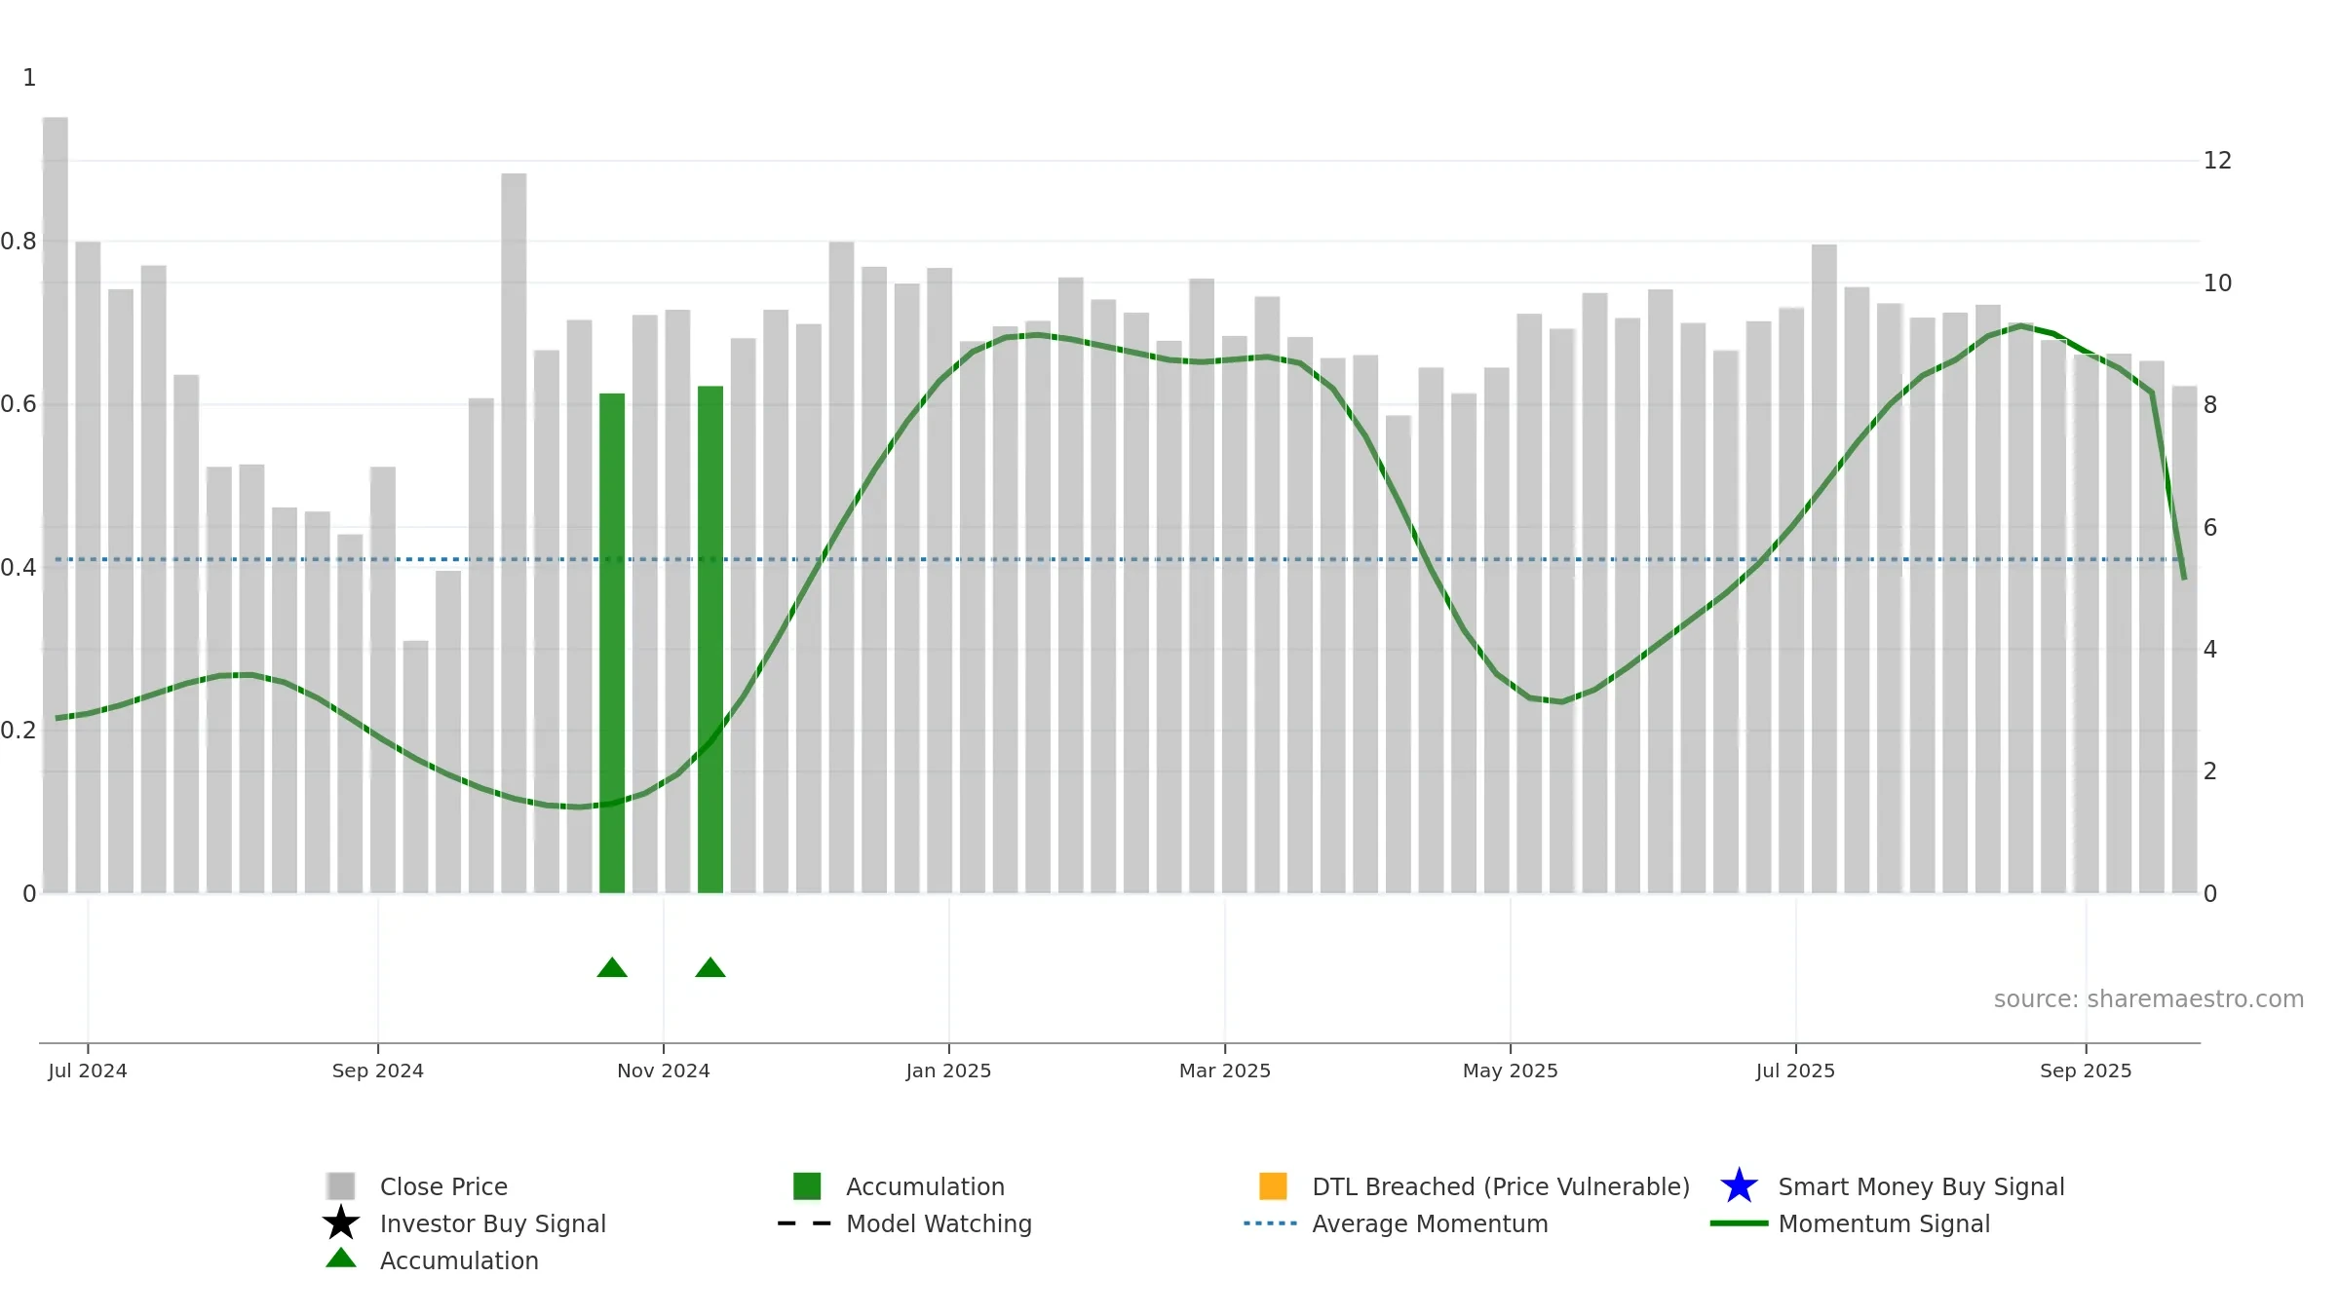Click the Smart Money Buy Signal label
2339x1315 pixels.
[1921, 1186]
